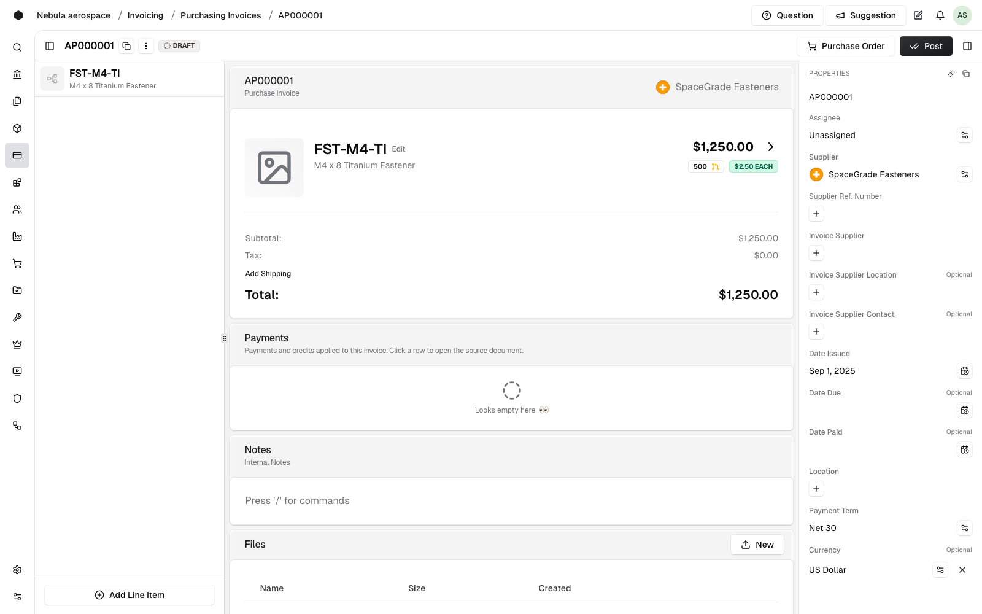
Task: Click the $2.50 EACH price badge
Action: [x=753, y=166]
